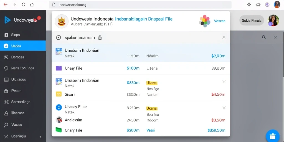Click the clock icon in search row

coord(58,37)
